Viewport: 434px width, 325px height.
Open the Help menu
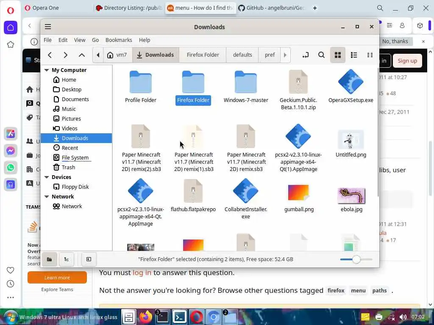point(145,40)
